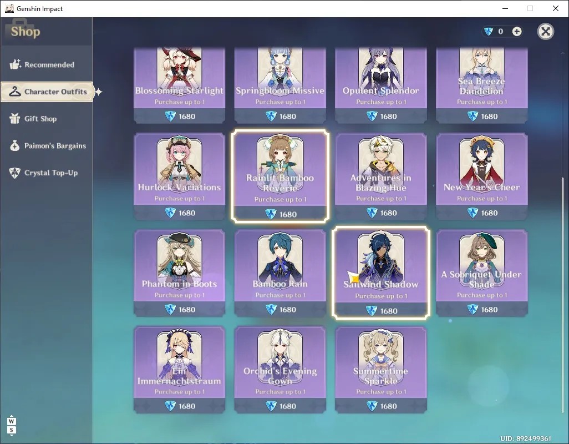Close the Genshin Impact window
The height and width of the screenshot is (444, 569).
[555, 8]
